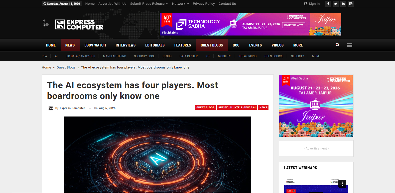This screenshot has height=193, width=395.
Task: Open the LinkedIn social icon
Action: coord(343,4)
